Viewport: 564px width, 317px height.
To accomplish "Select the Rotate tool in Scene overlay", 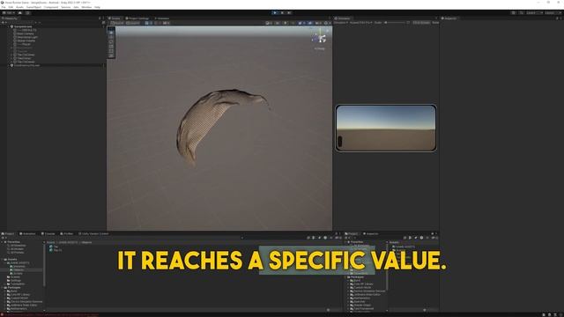I will (111, 42).
